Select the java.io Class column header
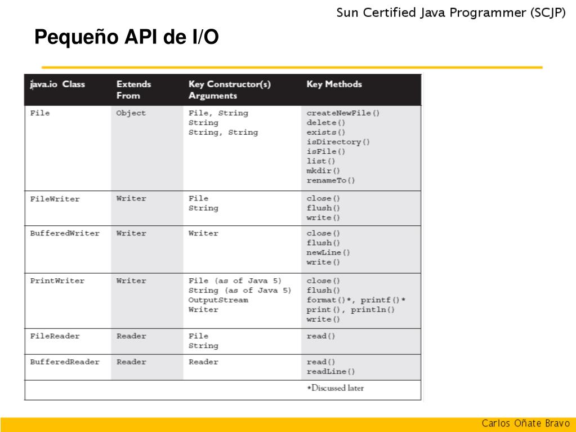 pyautogui.click(x=57, y=84)
